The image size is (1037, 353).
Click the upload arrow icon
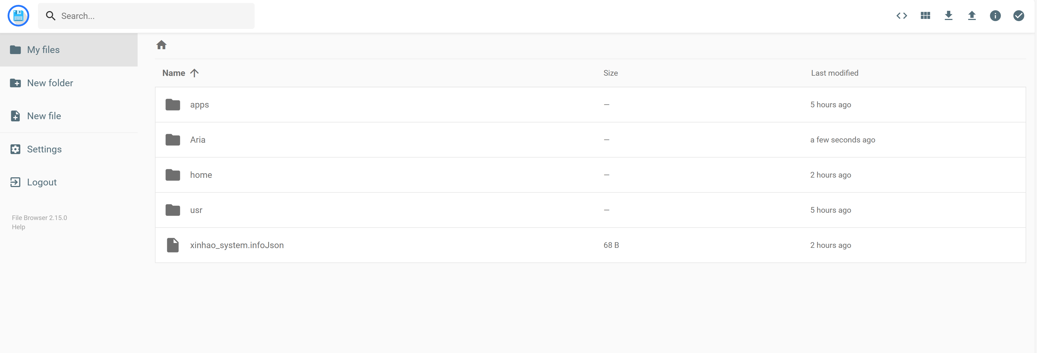click(971, 16)
